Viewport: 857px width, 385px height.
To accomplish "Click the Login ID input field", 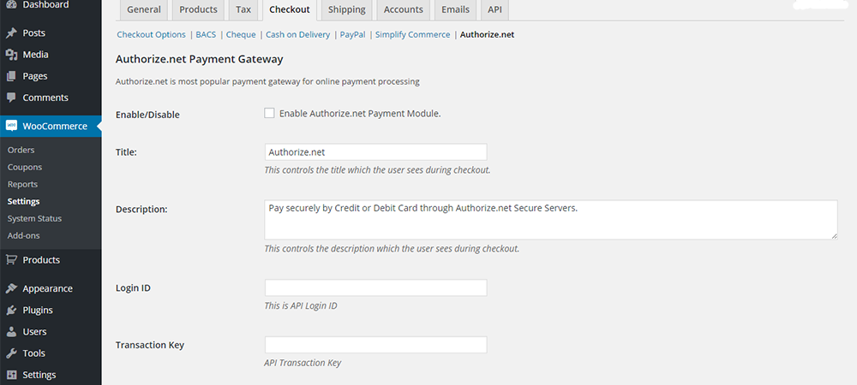I will tap(375, 288).
